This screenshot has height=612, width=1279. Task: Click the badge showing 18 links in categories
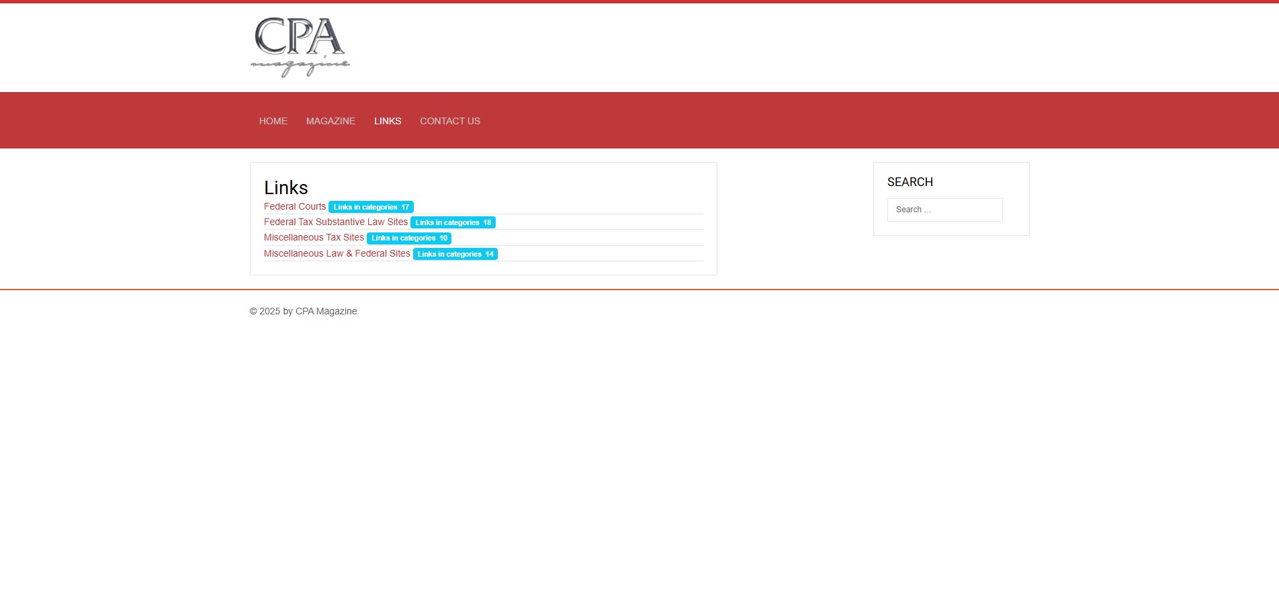[453, 222]
